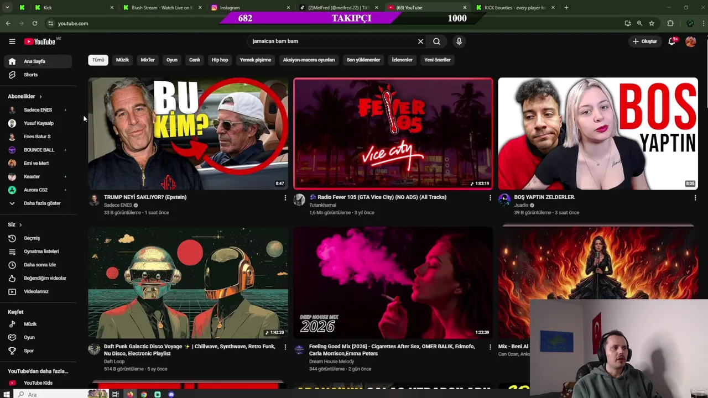Open Task View on the taskbar
The image size is (708, 398).
[115, 394]
